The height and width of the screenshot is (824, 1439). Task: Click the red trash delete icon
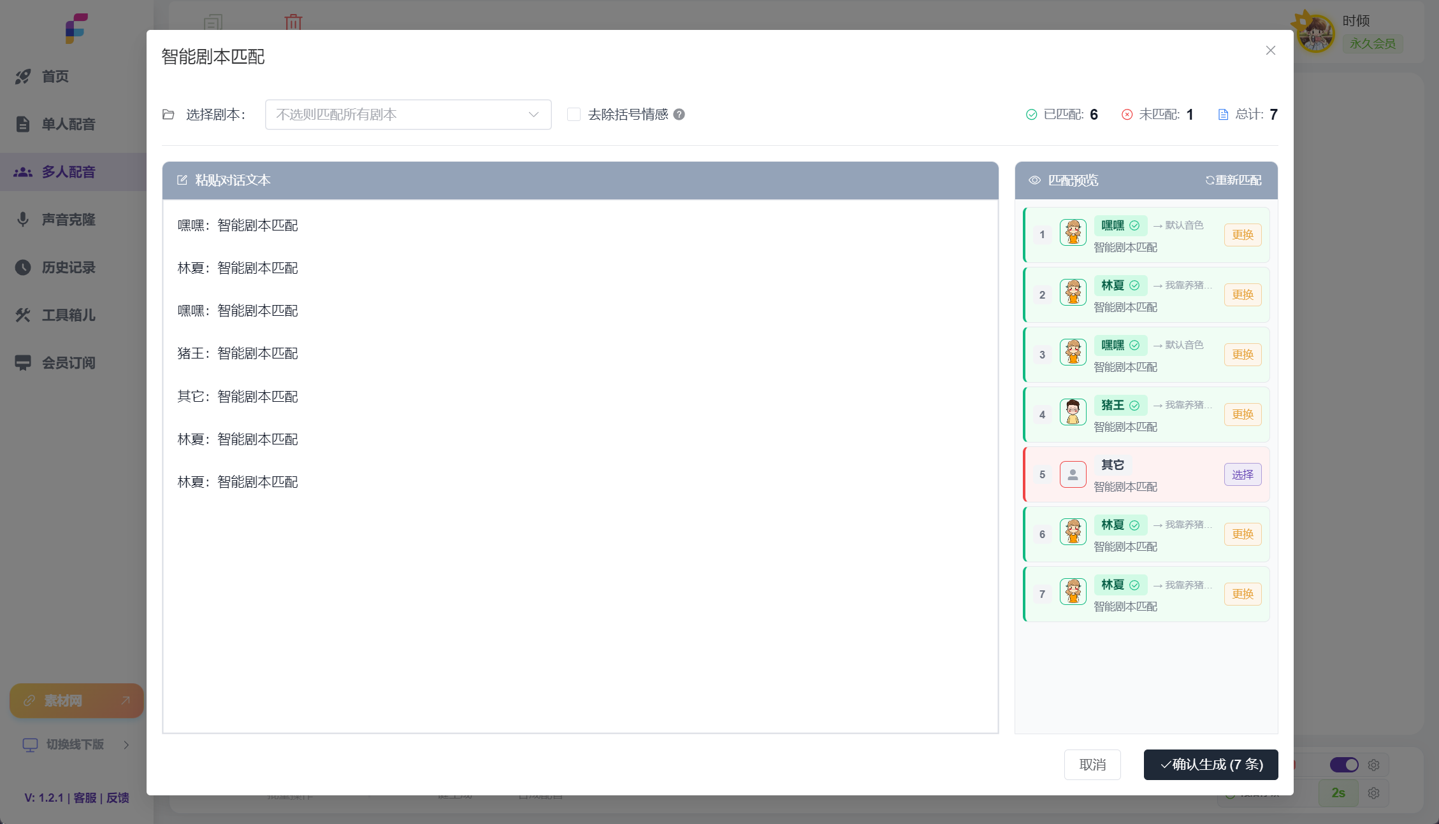pyautogui.click(x=293, y=22)
